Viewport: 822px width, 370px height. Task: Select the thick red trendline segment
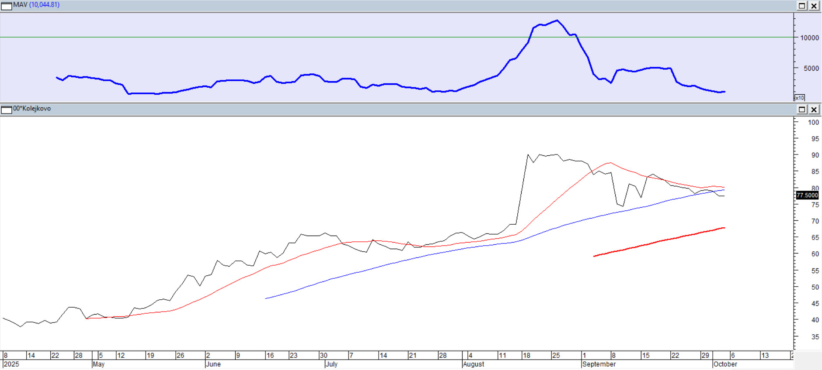[x=656, y=242]
